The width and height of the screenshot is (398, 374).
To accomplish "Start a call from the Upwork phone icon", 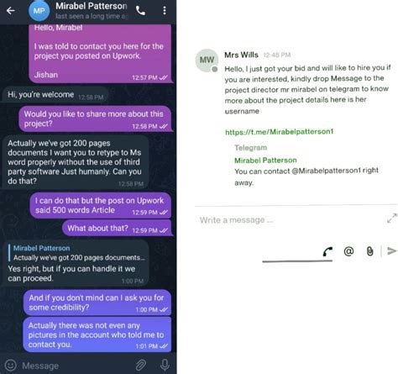I will click(327, 251).
